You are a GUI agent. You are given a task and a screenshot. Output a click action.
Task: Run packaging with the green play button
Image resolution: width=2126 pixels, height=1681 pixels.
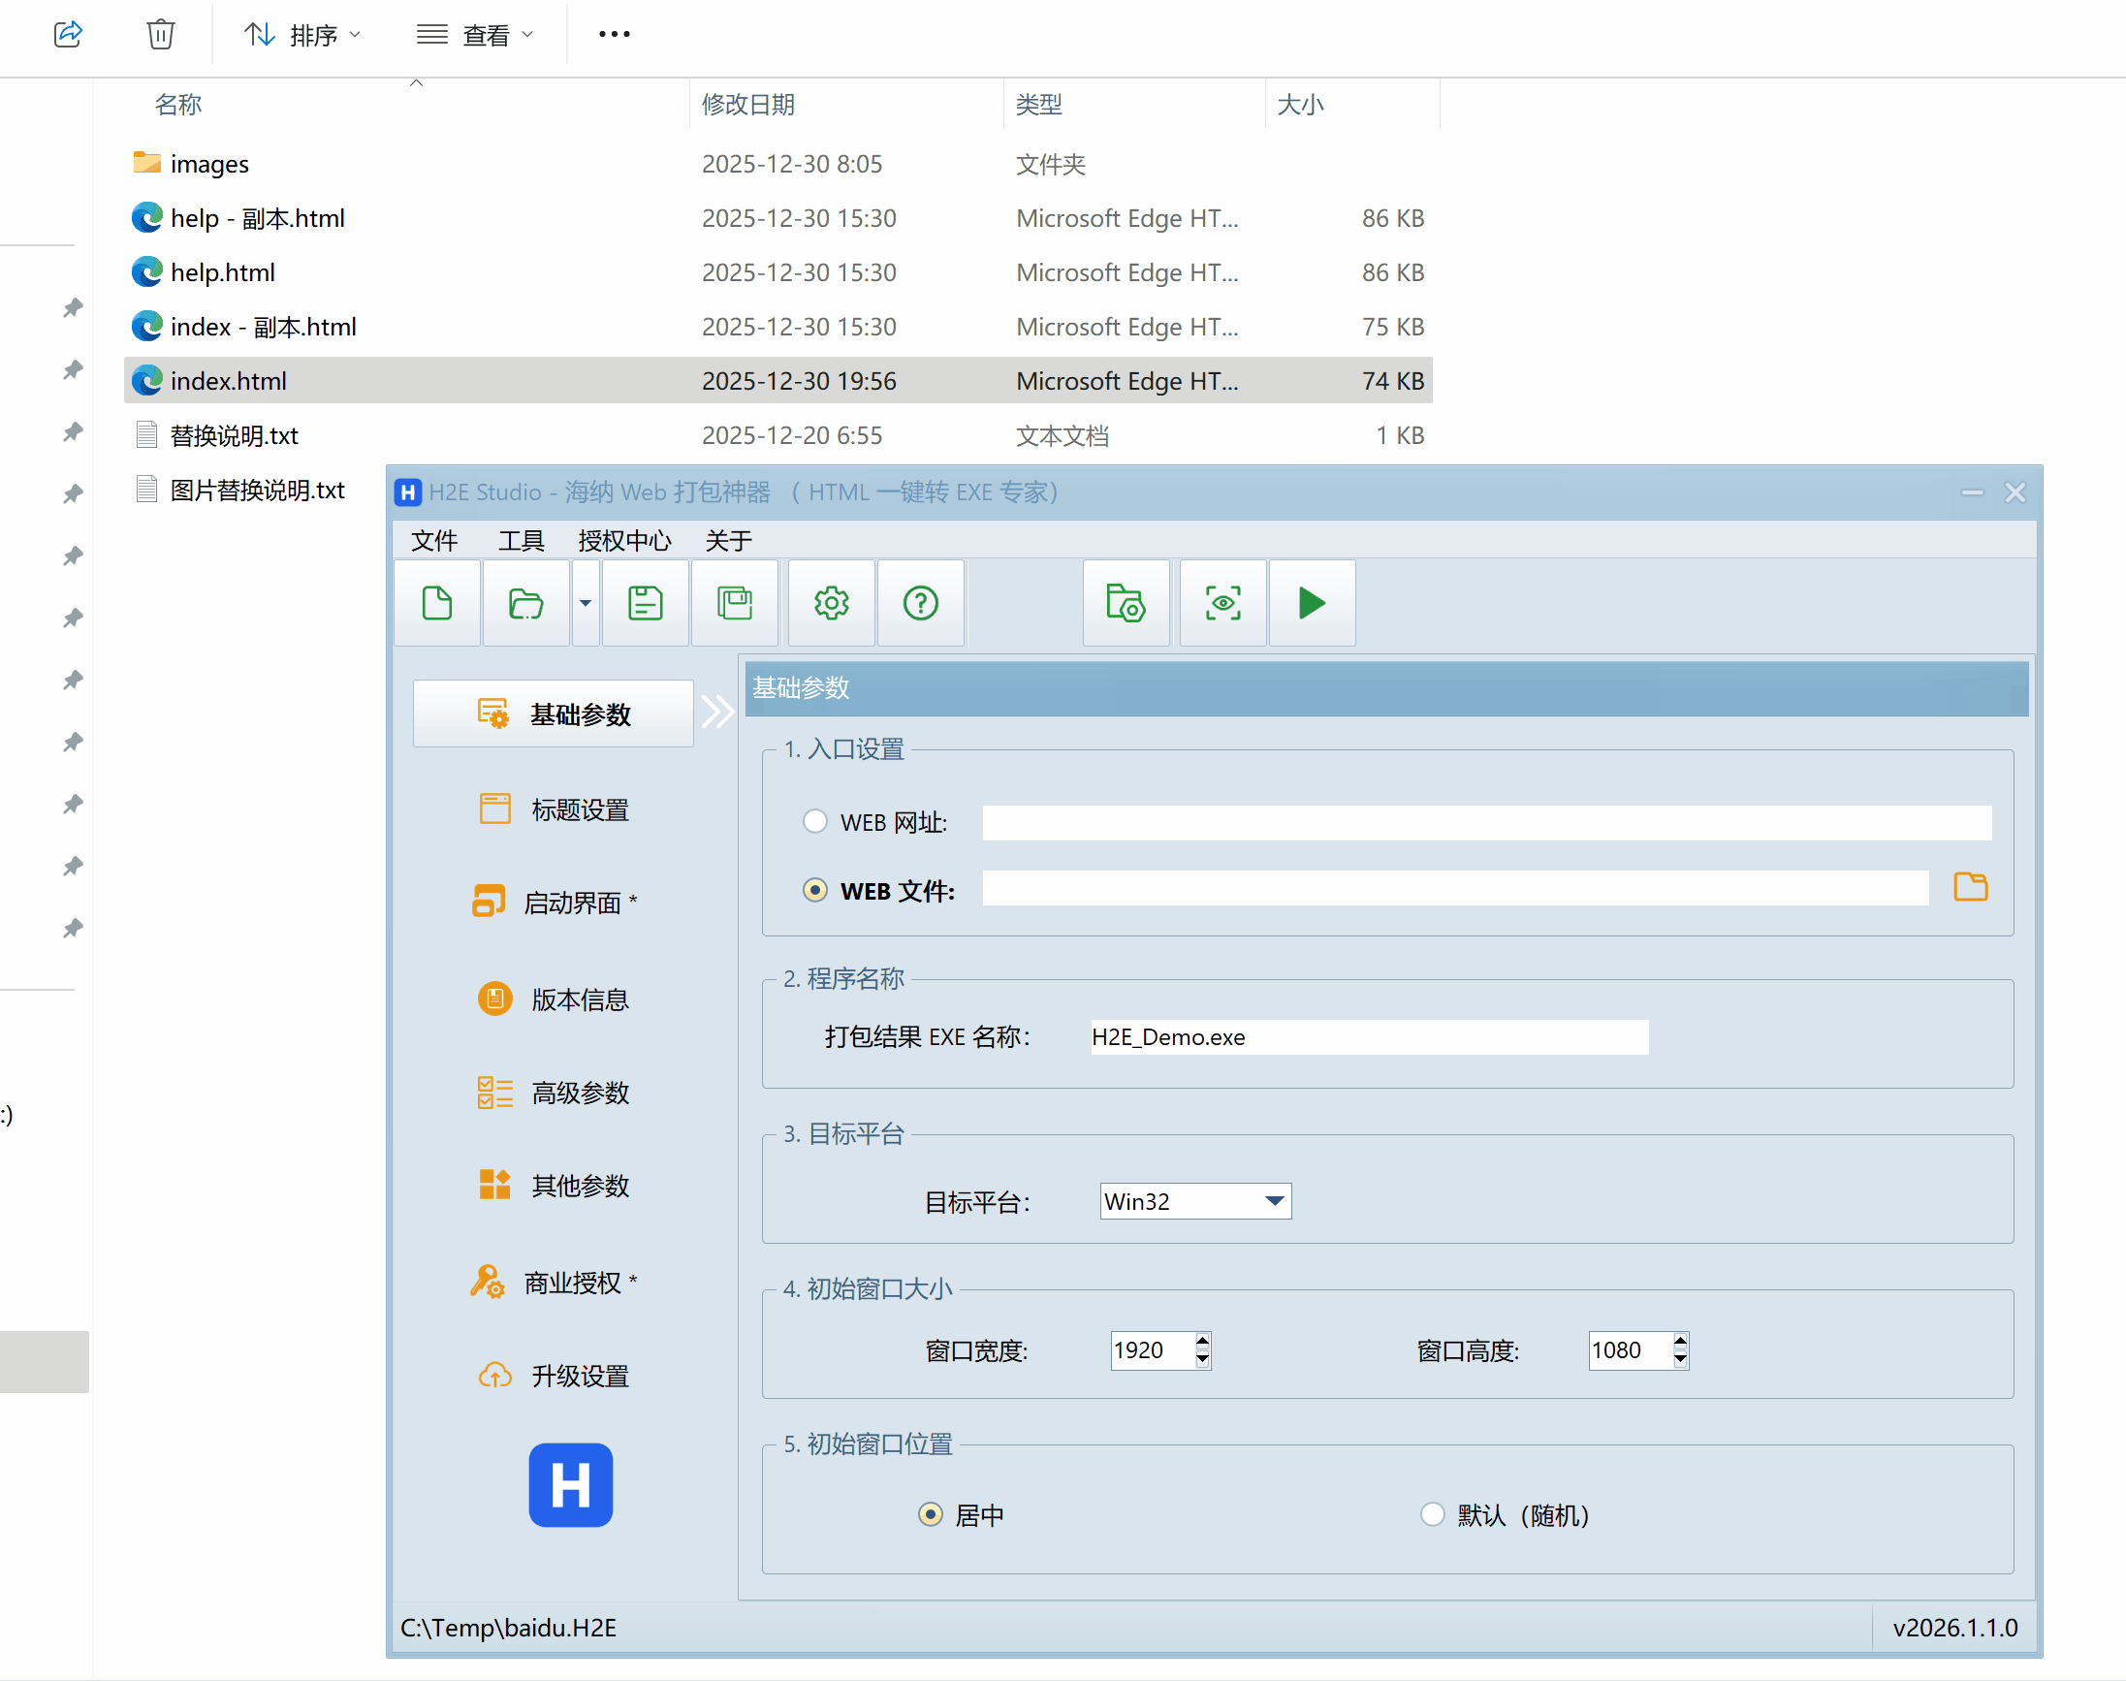(1312, 602)
